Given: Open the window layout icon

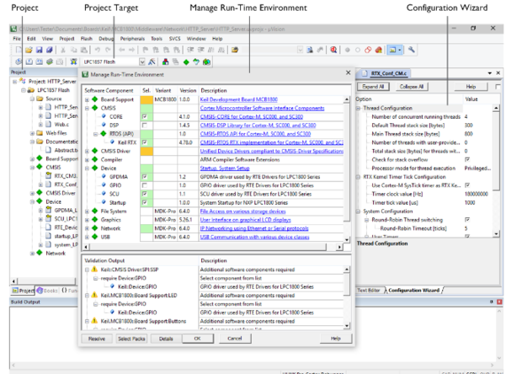Looking at the screenshot, I should click(x=395, y=50).
